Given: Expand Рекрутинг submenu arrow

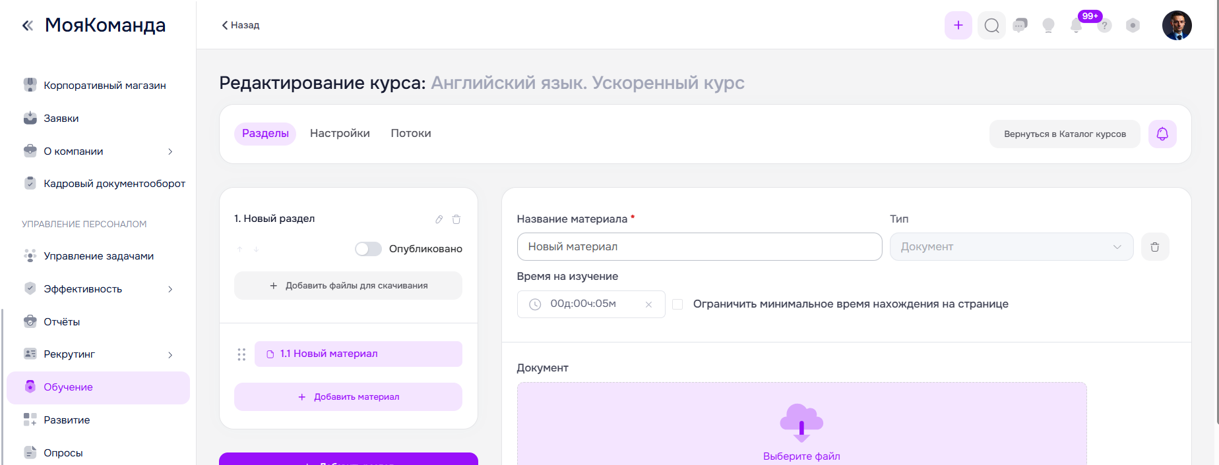Looking at the screenshot, I should point(170,355).
